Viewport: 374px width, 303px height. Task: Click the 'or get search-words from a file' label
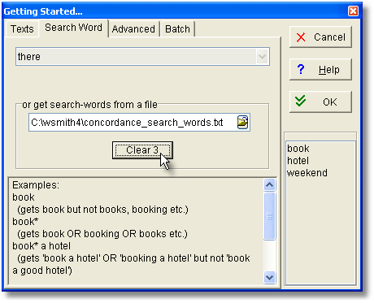[x=89, y=105]
